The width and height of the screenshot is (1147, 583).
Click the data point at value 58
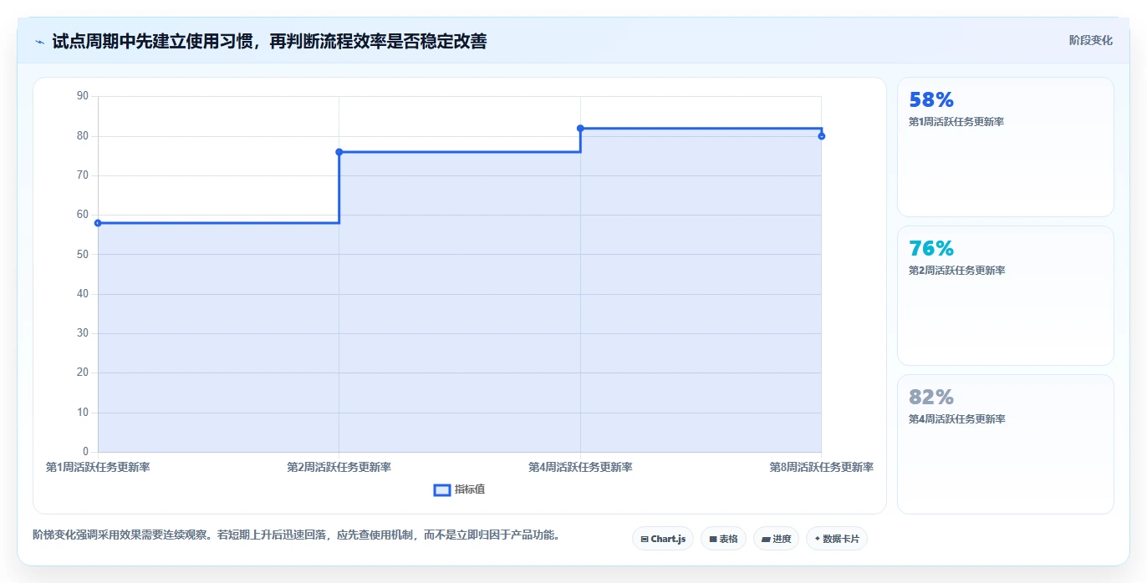[x=98, y=223]
